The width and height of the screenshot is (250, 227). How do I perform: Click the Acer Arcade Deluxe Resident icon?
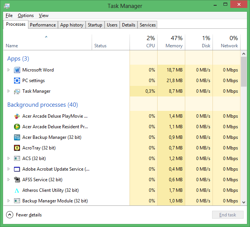click(x=17, y=127)
